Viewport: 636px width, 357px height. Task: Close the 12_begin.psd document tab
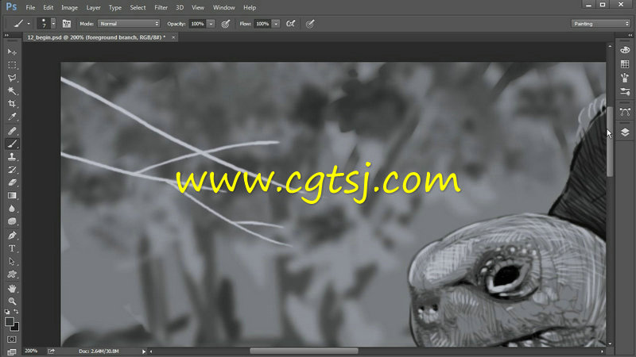(x=173, y=37)
